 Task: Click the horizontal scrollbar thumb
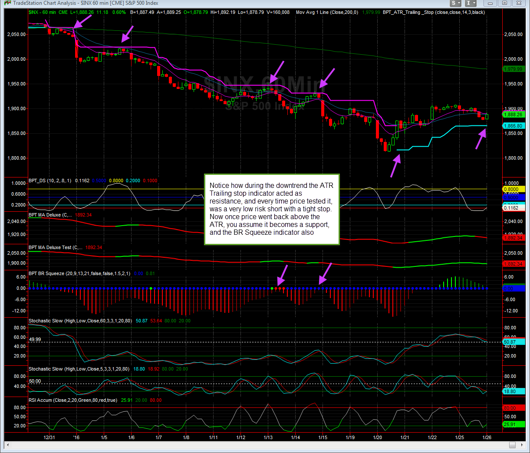(513, 445)
